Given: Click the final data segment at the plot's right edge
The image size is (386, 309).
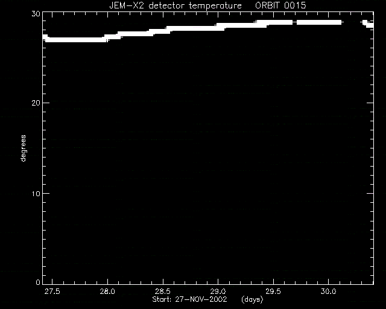Looking at the screenshot, I should pos(369,24).
